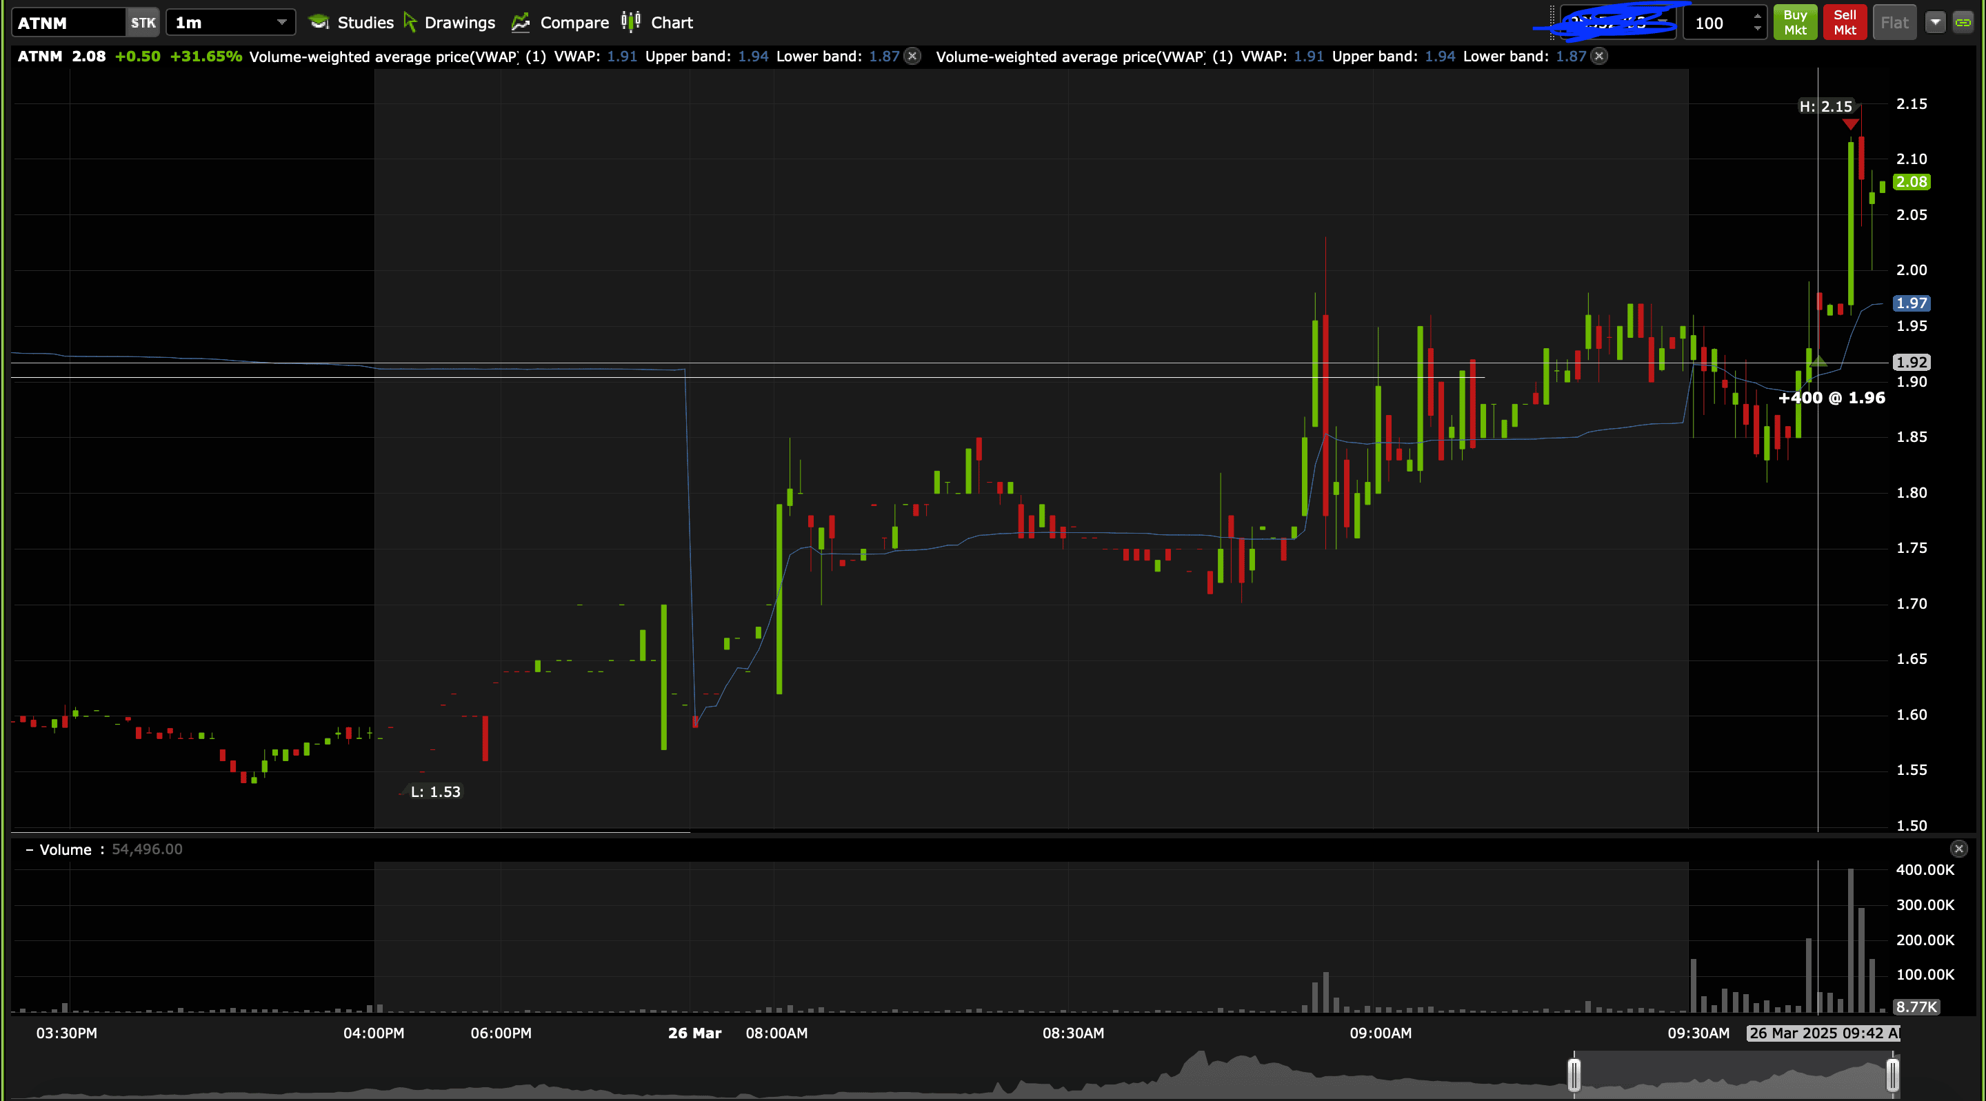The image size is (1986, 1101).
Task: Click the candlestick Chart settings icon
Action: point(631,21)
